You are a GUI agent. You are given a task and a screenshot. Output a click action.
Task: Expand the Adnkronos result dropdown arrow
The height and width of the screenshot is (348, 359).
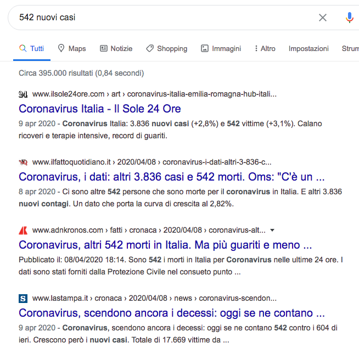[273, 230]
